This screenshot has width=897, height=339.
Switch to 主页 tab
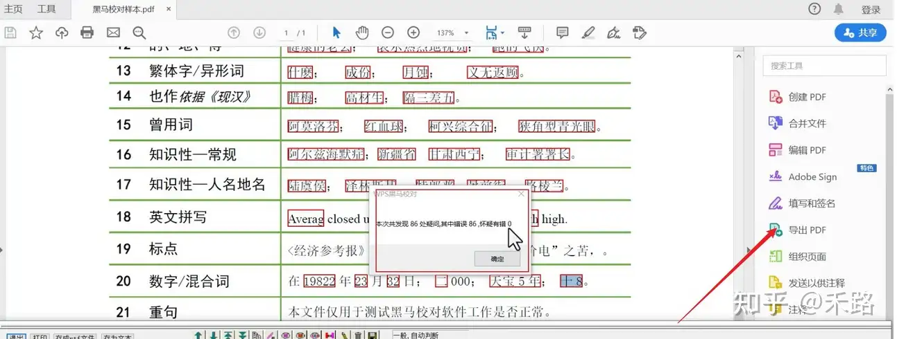12,9
